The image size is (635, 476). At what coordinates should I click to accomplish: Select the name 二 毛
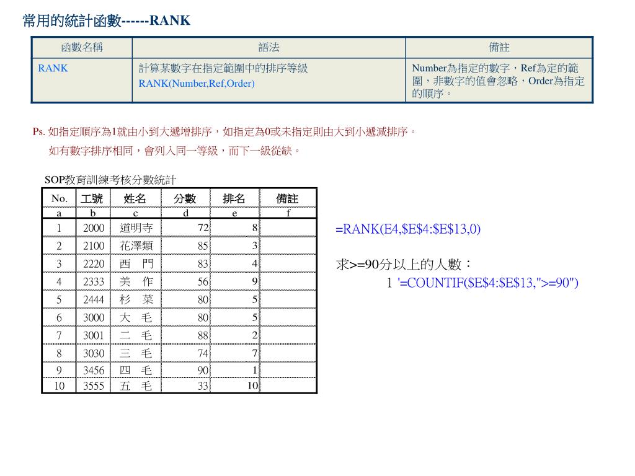tap(136, 335)
